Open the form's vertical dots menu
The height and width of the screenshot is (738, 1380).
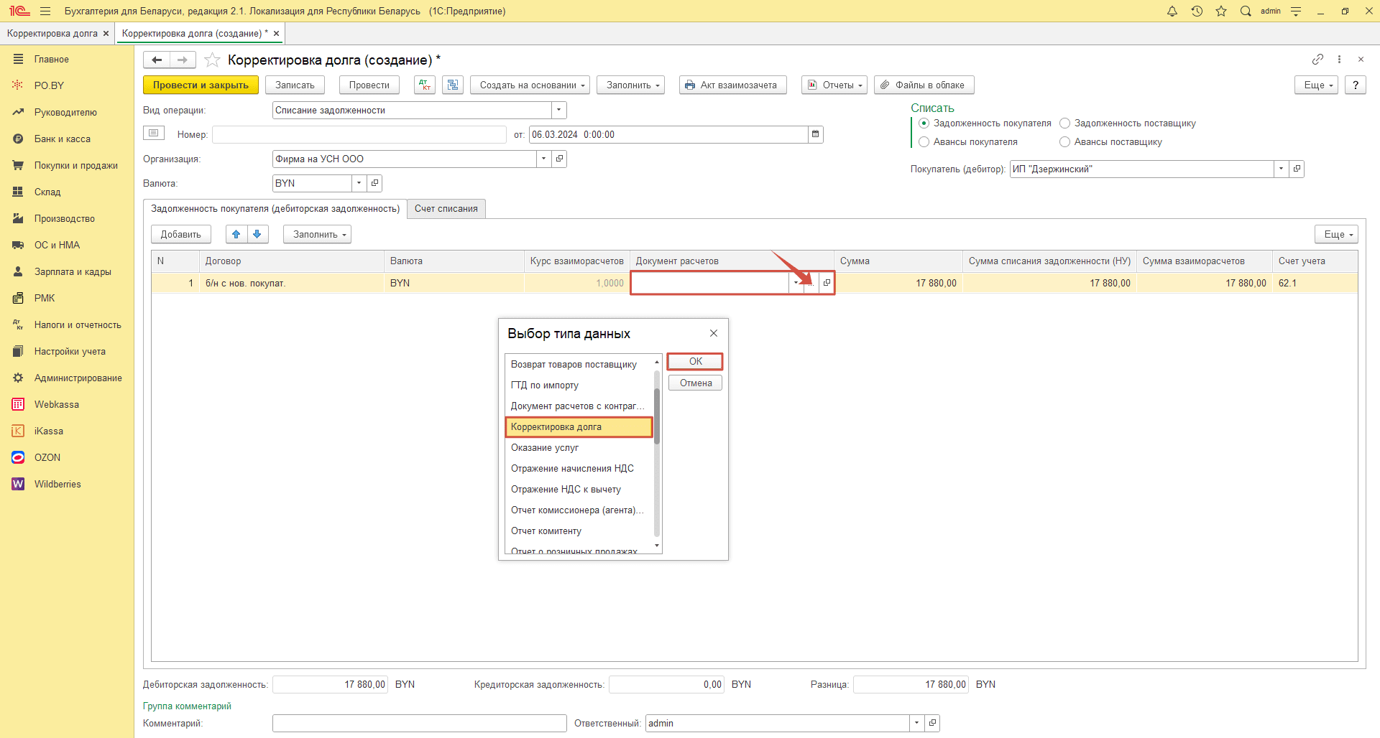(x=1339, y=59)
